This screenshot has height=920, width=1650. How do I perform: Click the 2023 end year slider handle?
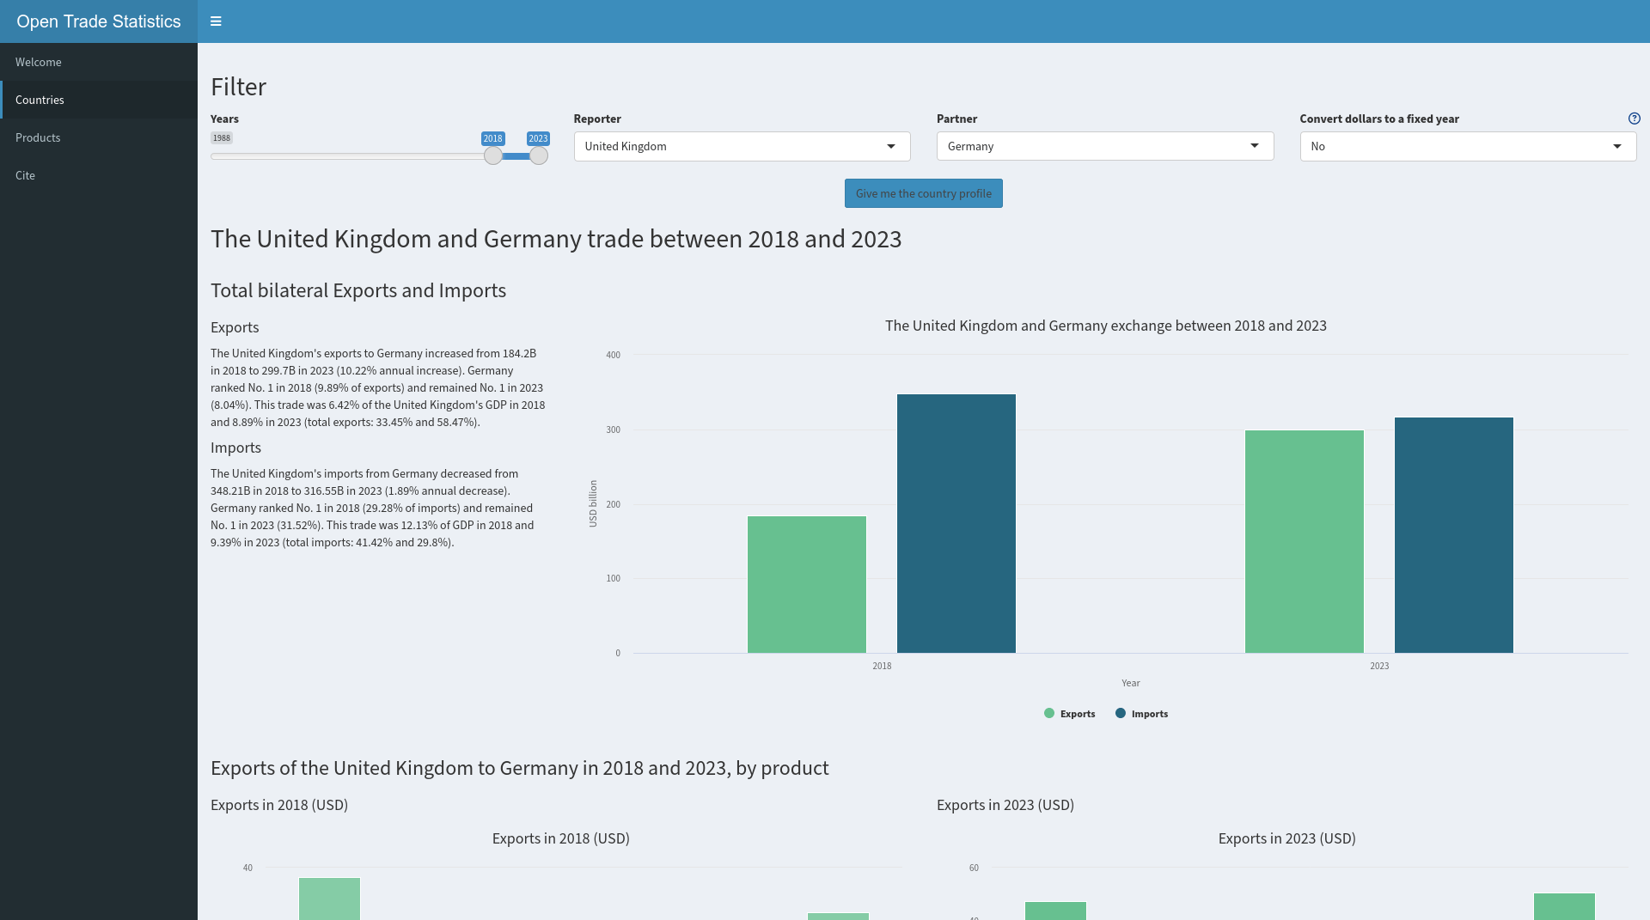click(538, 155)
